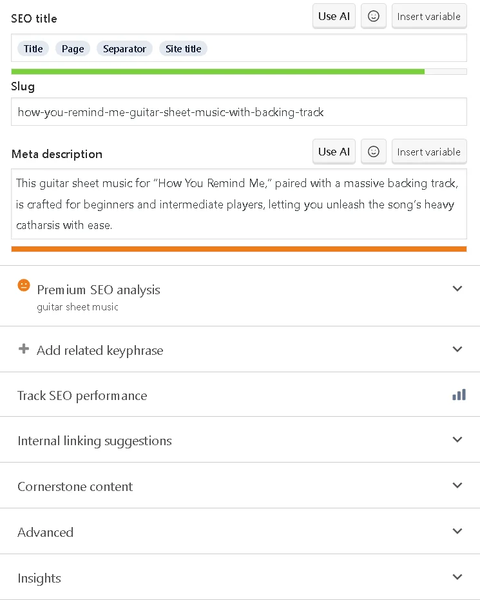
Task: Open the Cornerstone content section
Action: pos(457,486)
